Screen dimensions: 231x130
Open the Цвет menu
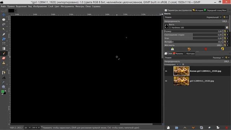point(57,6)
